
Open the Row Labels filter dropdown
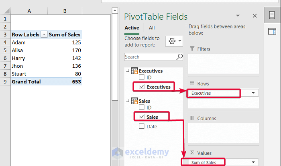coord(44,34)
